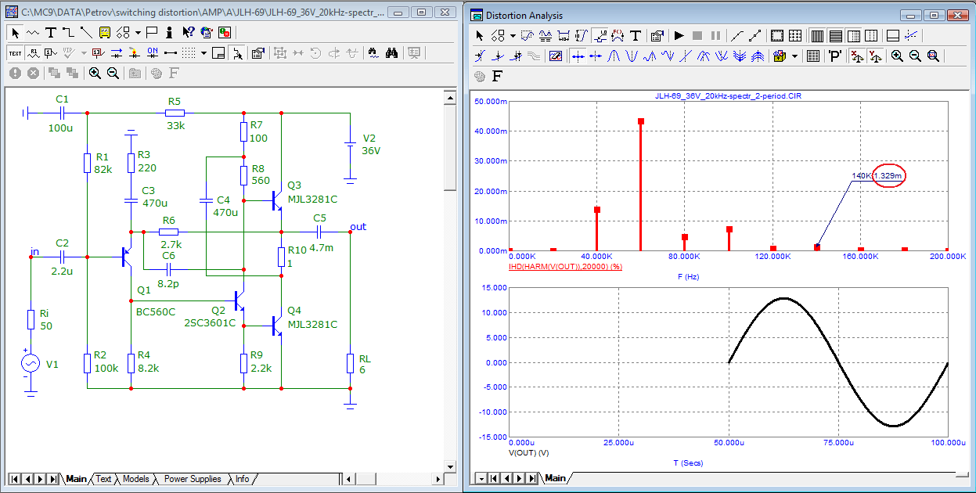Screen dimensions: 976x493
Task: Switch to the Models tab
Action: [136, 479]
